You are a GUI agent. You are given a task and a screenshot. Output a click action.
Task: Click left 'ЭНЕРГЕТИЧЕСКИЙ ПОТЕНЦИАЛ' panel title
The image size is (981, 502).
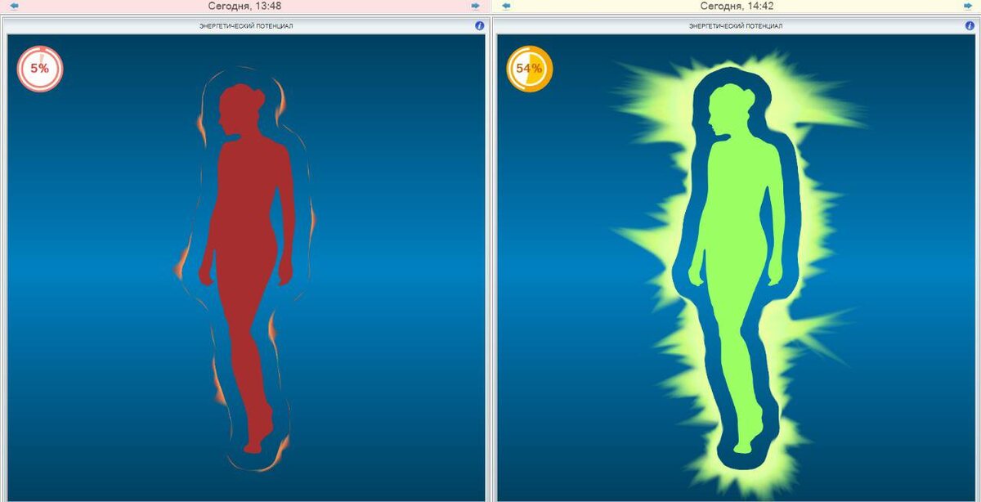(x=246, y=26)
